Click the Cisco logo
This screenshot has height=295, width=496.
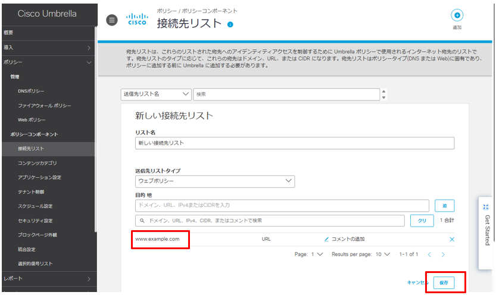(137, 19)
